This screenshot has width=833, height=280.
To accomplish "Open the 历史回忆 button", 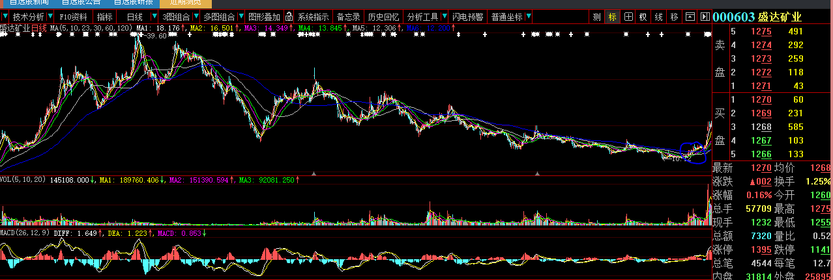I will click(381, 17).
